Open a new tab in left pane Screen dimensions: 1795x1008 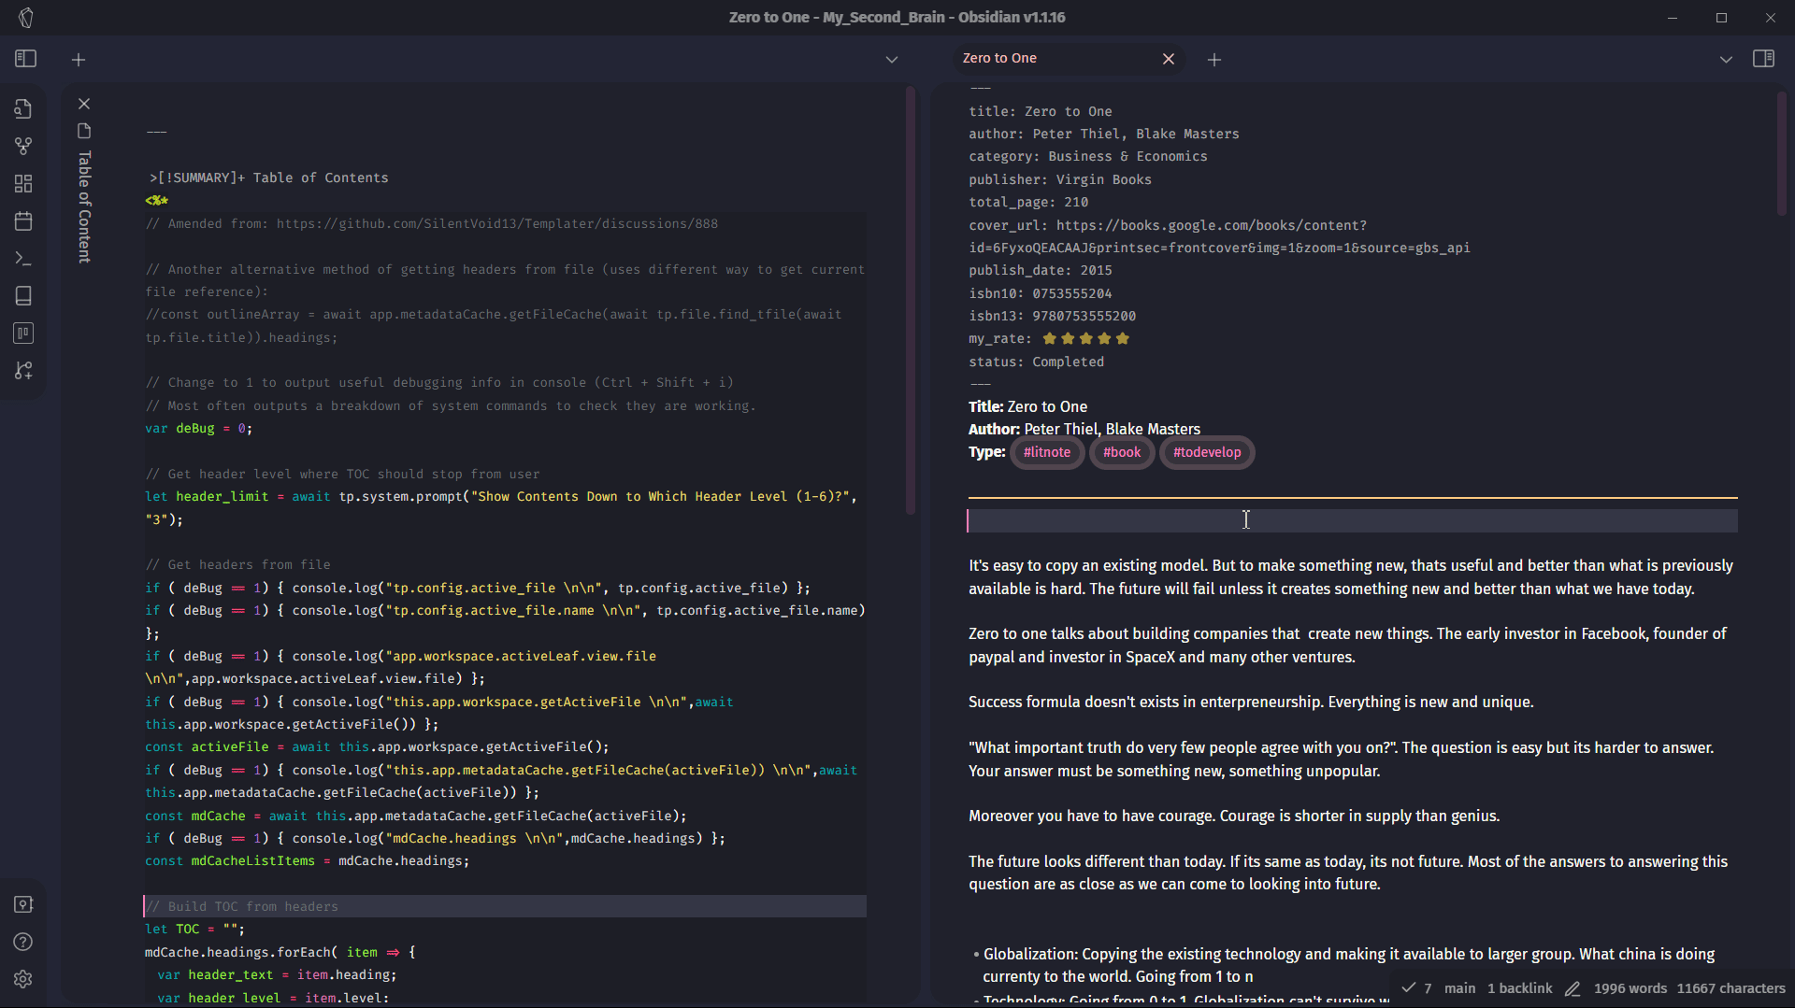pyautogui.click(x=79, y=60)
